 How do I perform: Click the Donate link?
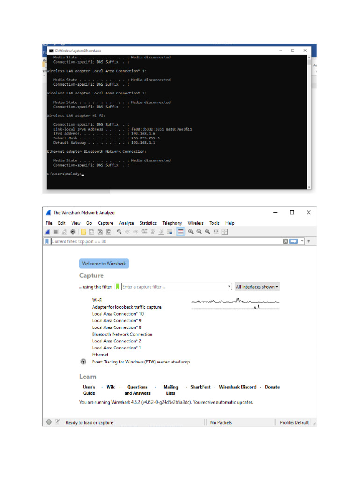coord(272,387)
